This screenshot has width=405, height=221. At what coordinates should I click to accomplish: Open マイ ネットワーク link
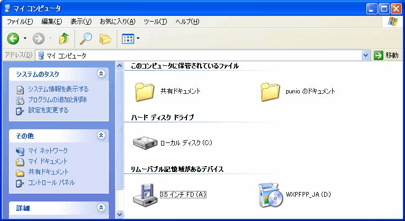(48, 151)
